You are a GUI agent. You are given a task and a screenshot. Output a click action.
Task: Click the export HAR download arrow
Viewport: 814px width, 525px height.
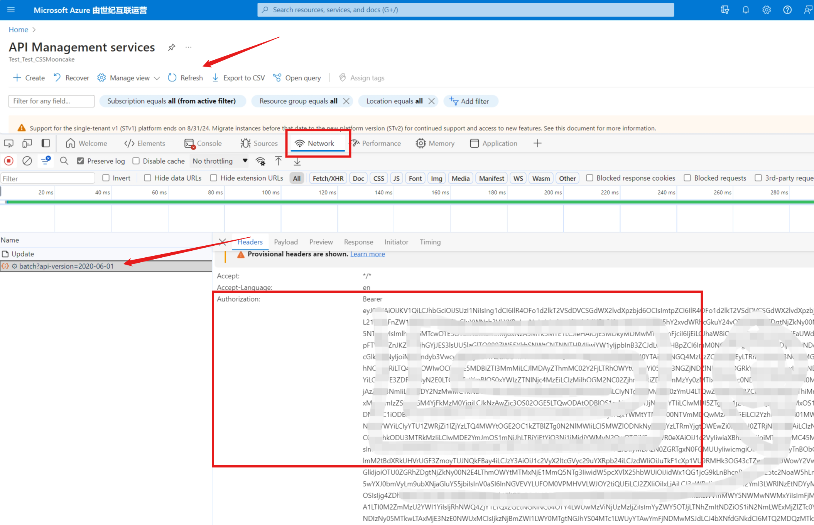tap(297, 161)
